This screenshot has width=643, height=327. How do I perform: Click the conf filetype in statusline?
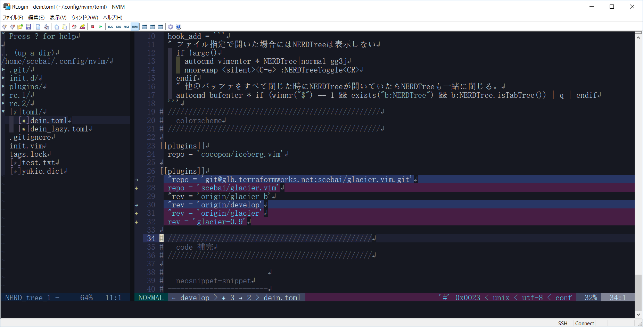point(563,298)
